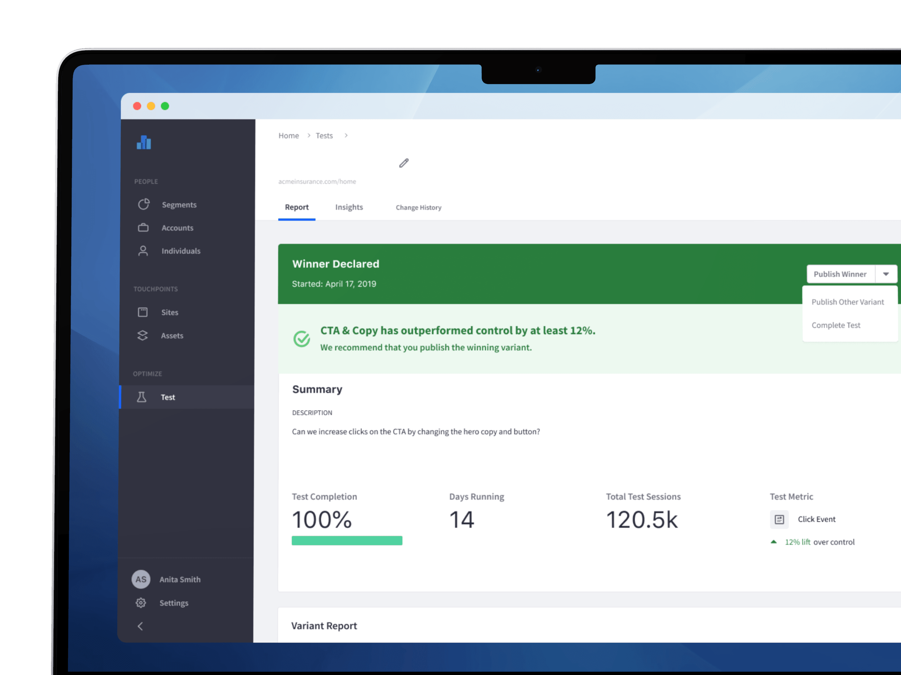The height and width of the screenshot is (675, 901).
Task: Click the 120.5k sessions value
Action: 642,520
